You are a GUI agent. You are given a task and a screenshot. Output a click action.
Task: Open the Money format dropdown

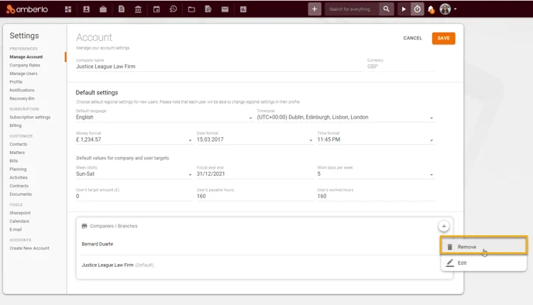pos(134,139)
